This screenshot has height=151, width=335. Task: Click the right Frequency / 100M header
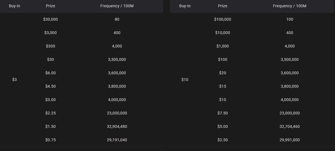coord(290,6)
